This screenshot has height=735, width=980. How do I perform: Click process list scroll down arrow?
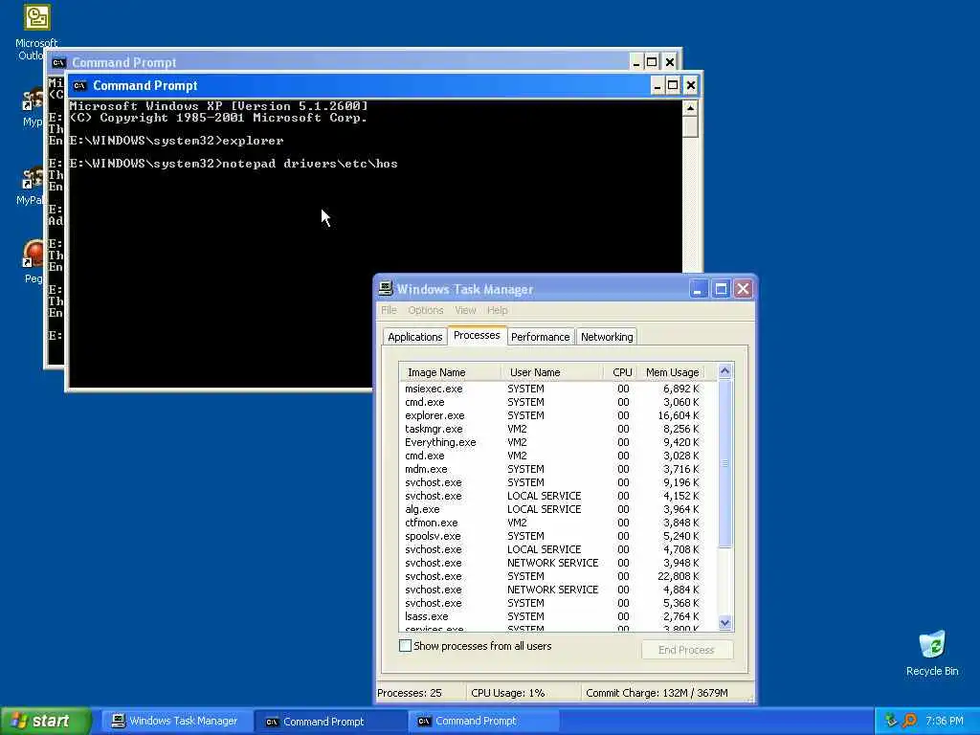(725, 622)
